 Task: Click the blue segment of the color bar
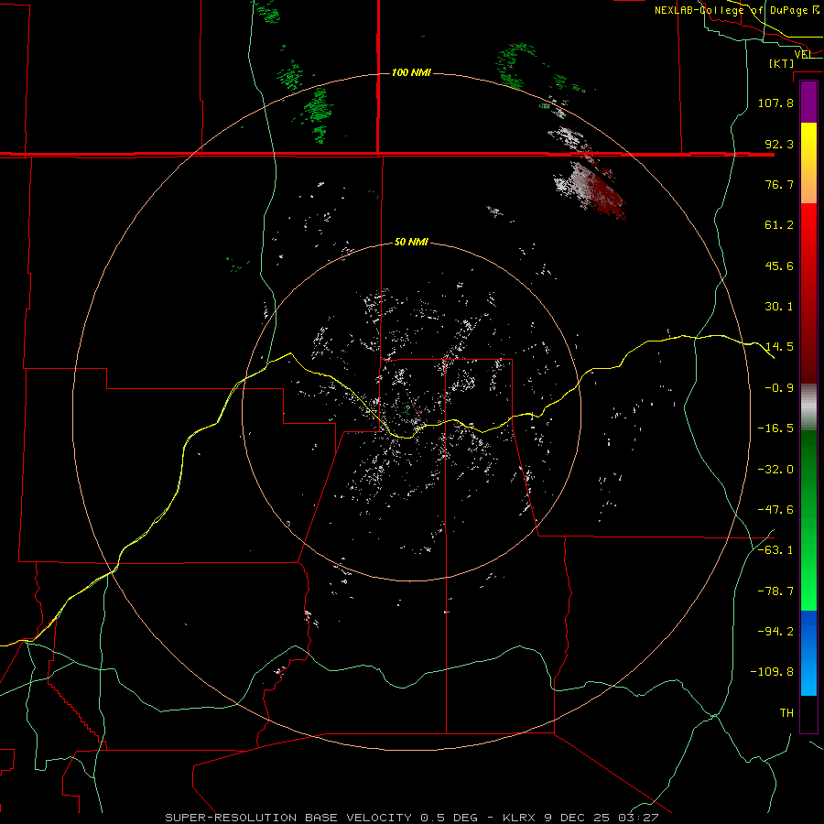808,653
